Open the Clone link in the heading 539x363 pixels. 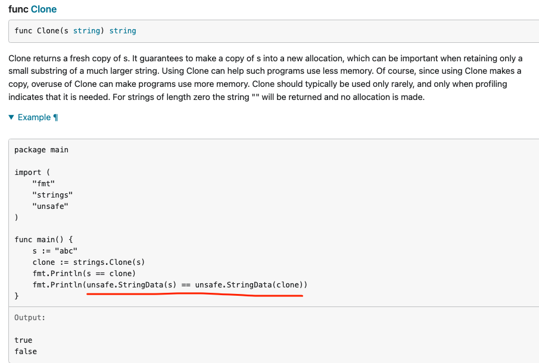44,10
